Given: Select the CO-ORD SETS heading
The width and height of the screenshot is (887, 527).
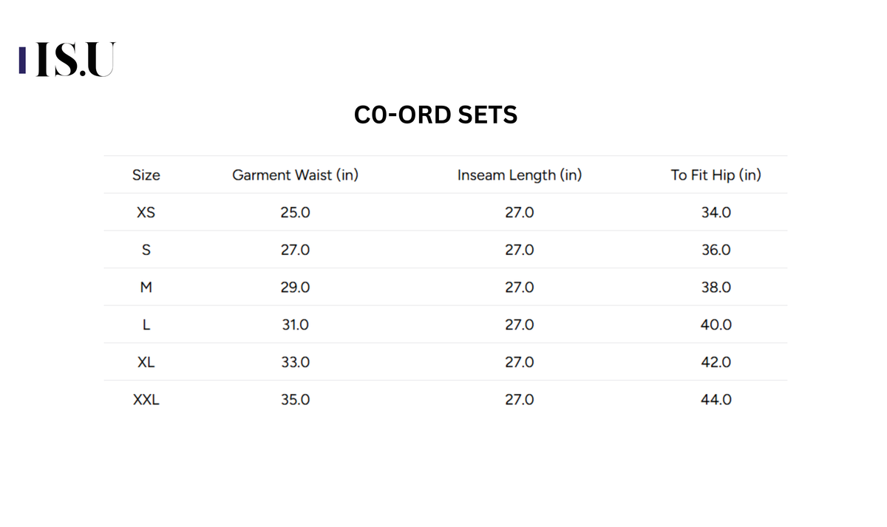Looking at the screenshot, I should (x=436, y=115).
